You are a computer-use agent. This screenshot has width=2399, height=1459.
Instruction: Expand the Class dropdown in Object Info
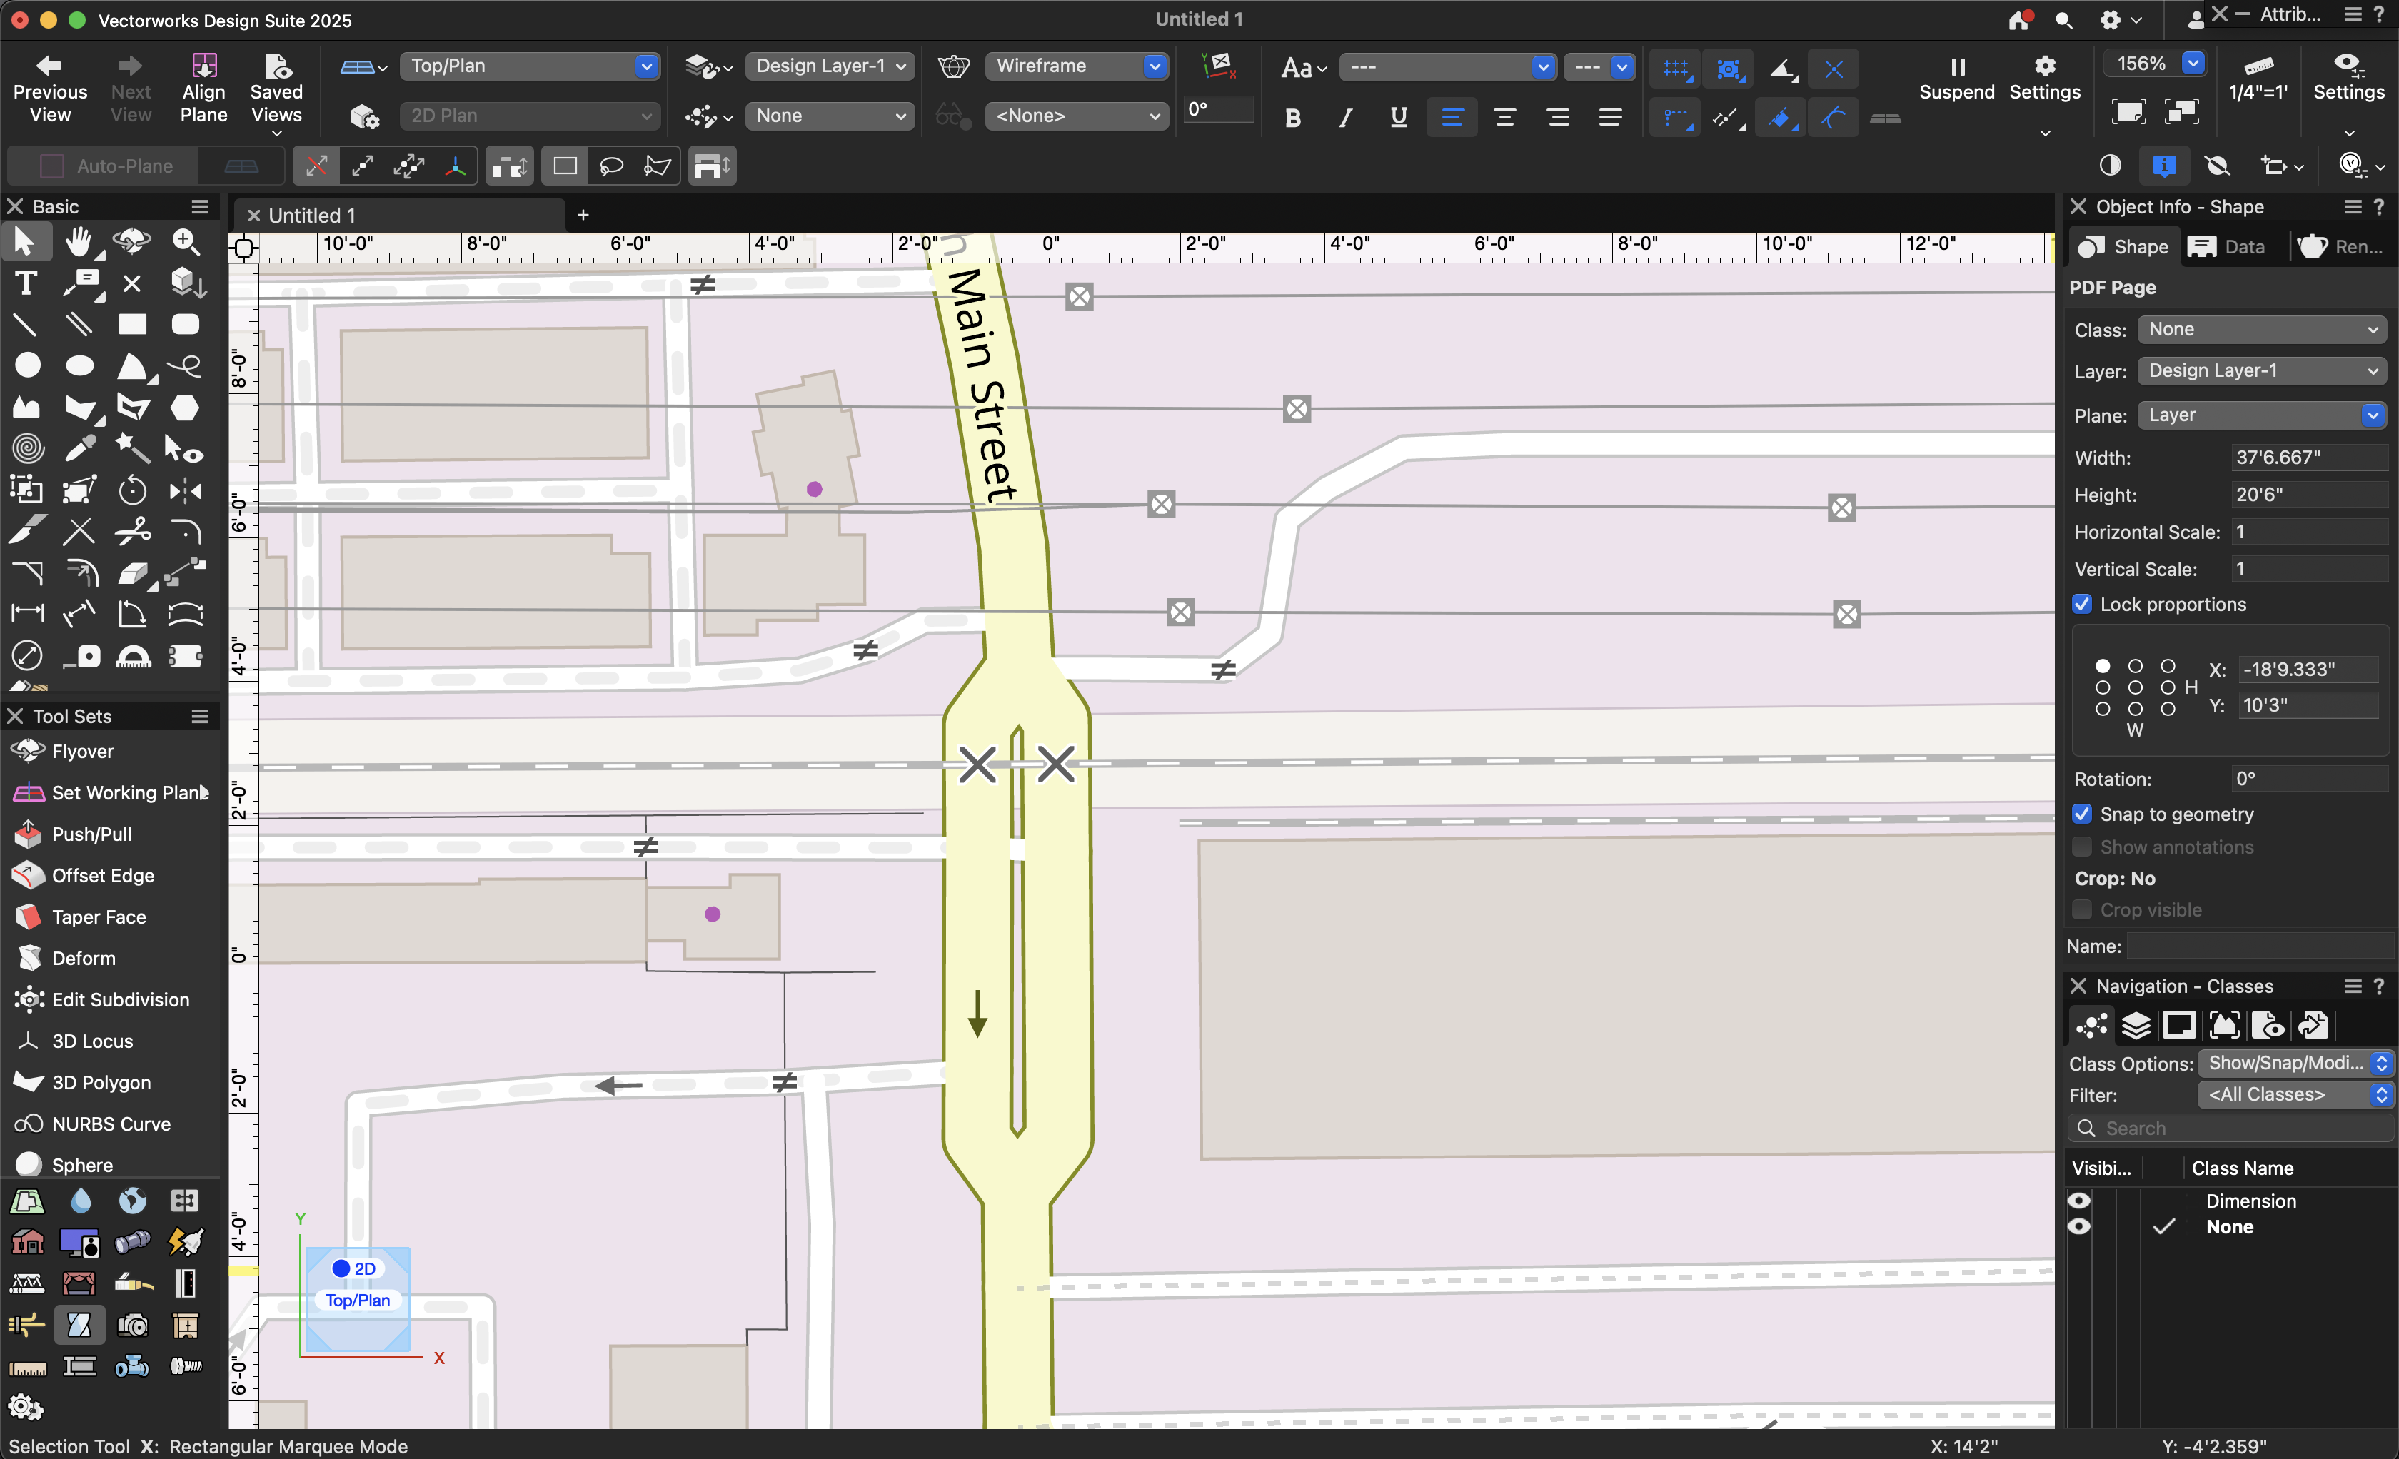(2260, 329)
